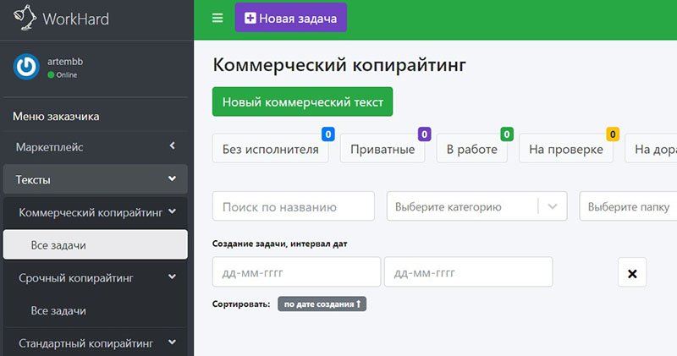Open the Без исполнителя tab

[270, 149]
